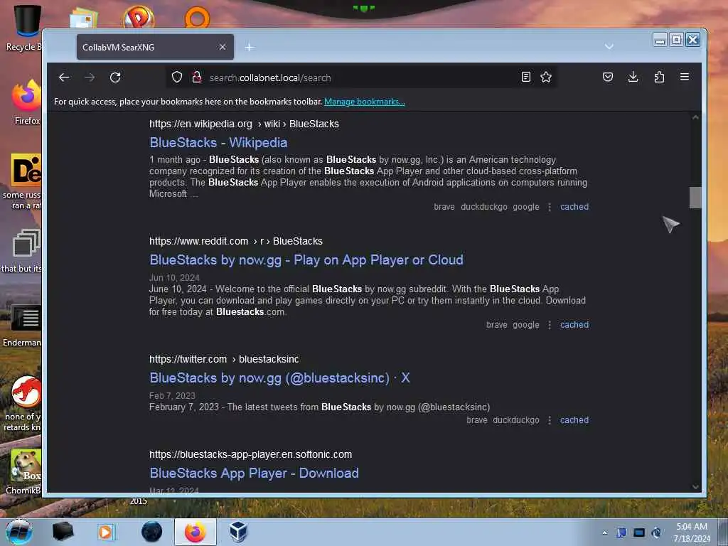This screenshot has height=546, width=728.
Task: Click the address bar search.collabnet.local
Action: pos(362,77)
